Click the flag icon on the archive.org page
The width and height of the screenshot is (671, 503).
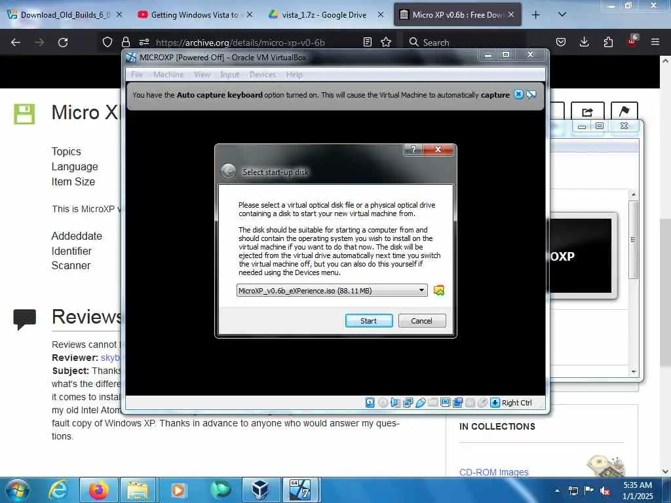[x=624, y=111]
